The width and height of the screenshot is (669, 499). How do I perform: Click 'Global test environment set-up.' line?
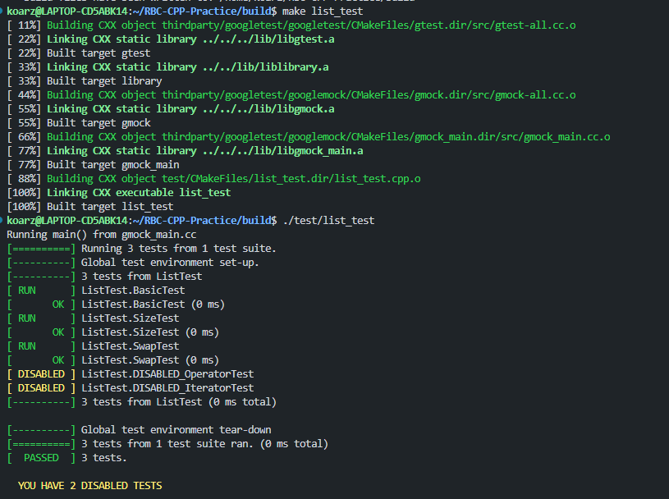170,263
